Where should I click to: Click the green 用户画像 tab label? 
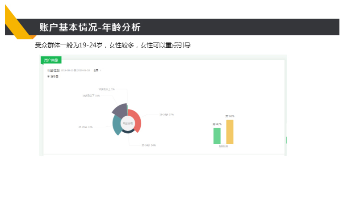coord(50,60)
